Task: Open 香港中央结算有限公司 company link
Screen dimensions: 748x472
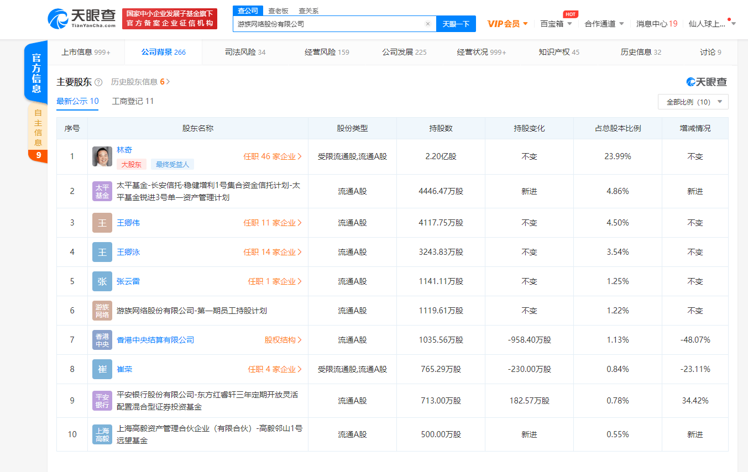Action: coord(155,340)
